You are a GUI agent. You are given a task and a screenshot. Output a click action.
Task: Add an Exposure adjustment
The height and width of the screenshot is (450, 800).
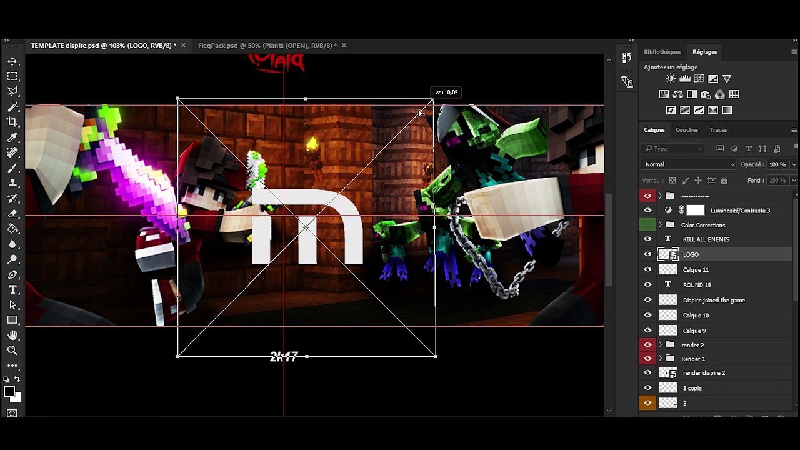coord(713,79)
